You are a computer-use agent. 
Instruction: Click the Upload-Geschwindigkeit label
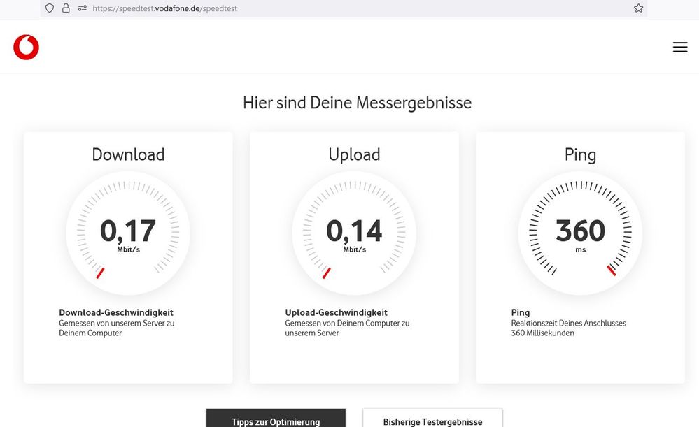pyautogui.click(x=336, y=312)
